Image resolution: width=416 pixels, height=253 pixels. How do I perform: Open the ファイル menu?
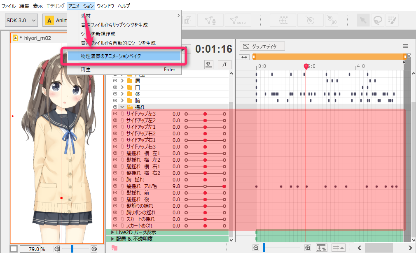pyautogui.click(x=9, y=6)
